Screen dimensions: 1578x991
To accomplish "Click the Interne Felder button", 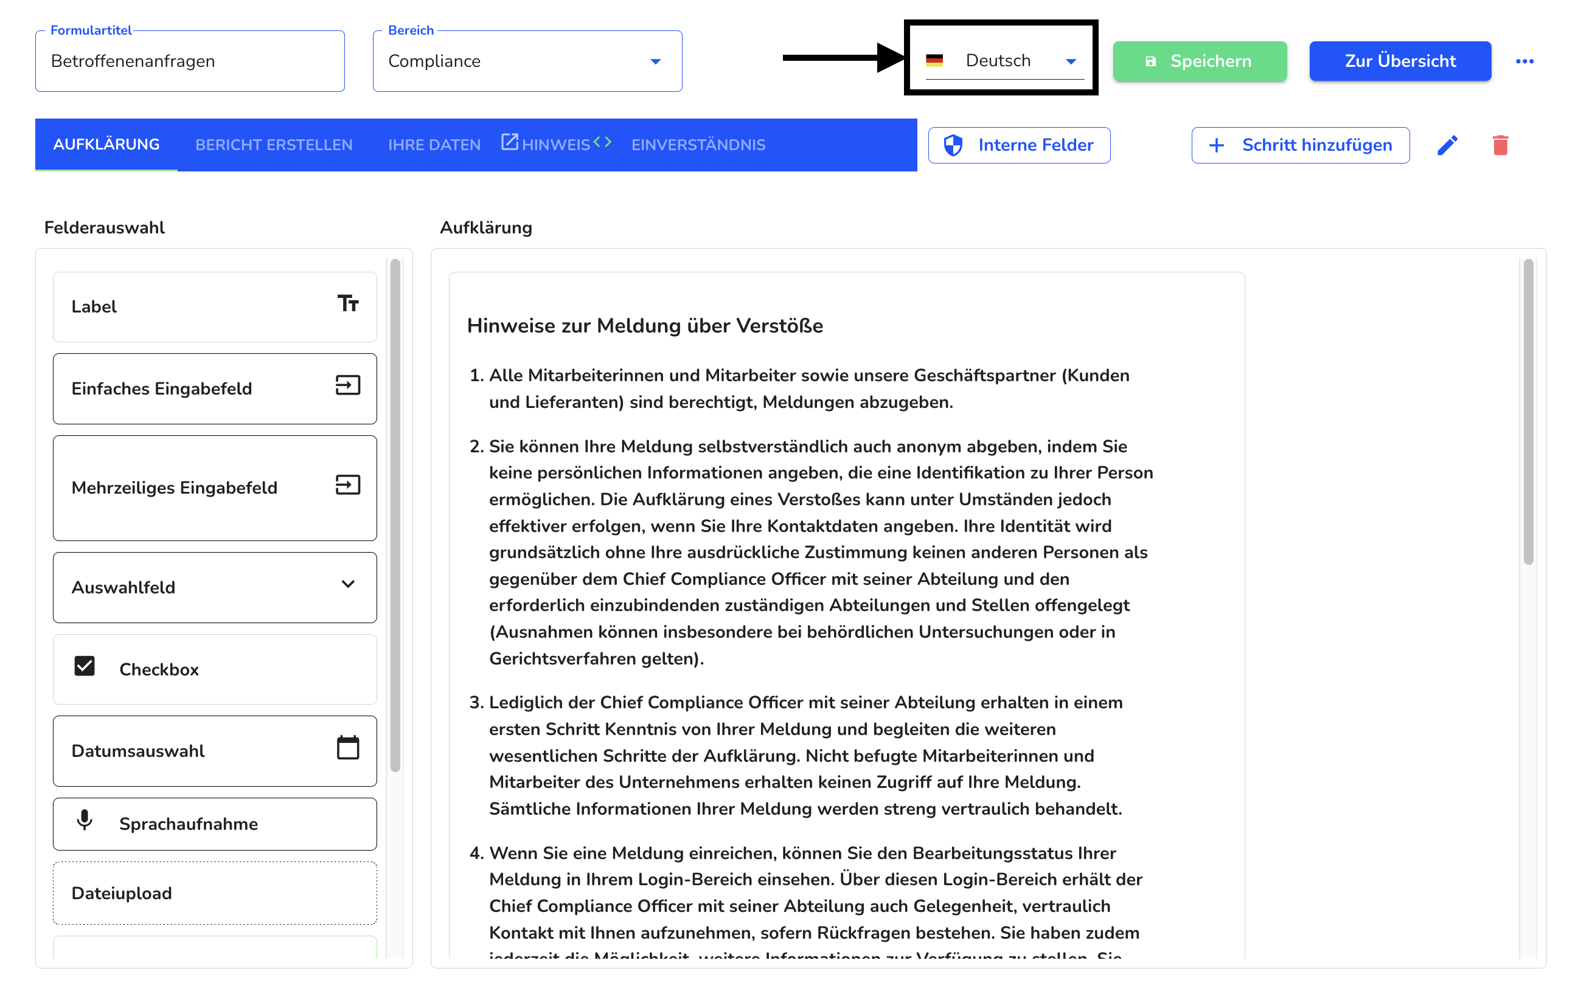I will tap(1019, 145).
